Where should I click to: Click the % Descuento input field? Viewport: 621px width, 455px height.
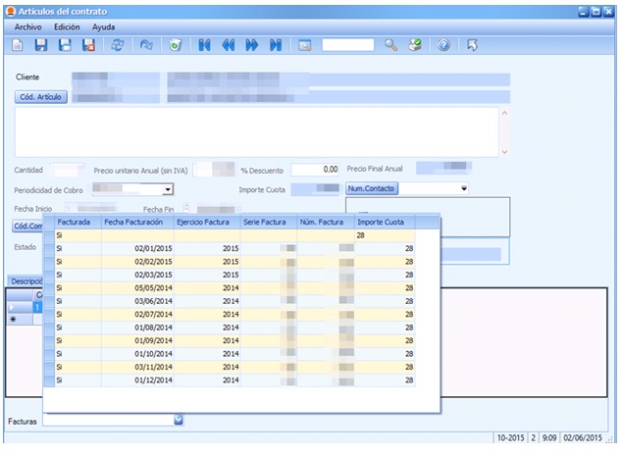click(316, 170)
